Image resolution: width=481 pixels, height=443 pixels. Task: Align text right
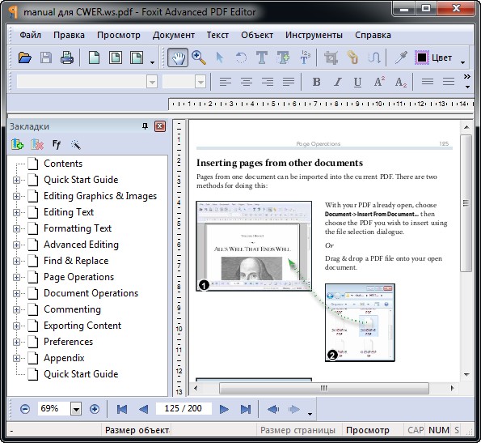coord(268,82)
